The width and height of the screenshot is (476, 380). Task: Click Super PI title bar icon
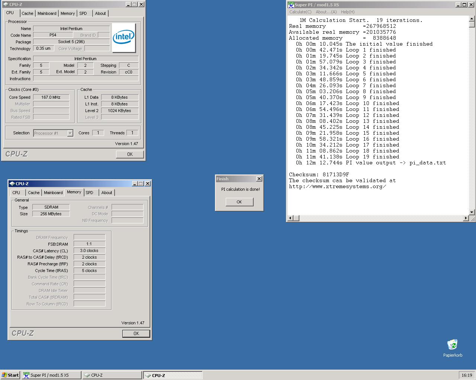pos(291,4)
